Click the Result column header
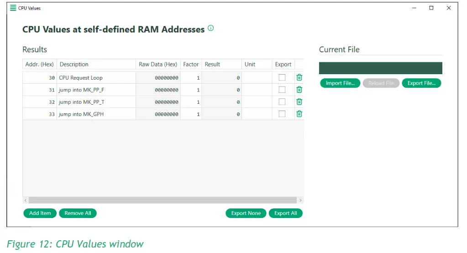The width and height of the screenshot is (467, 253). (221, 65)
